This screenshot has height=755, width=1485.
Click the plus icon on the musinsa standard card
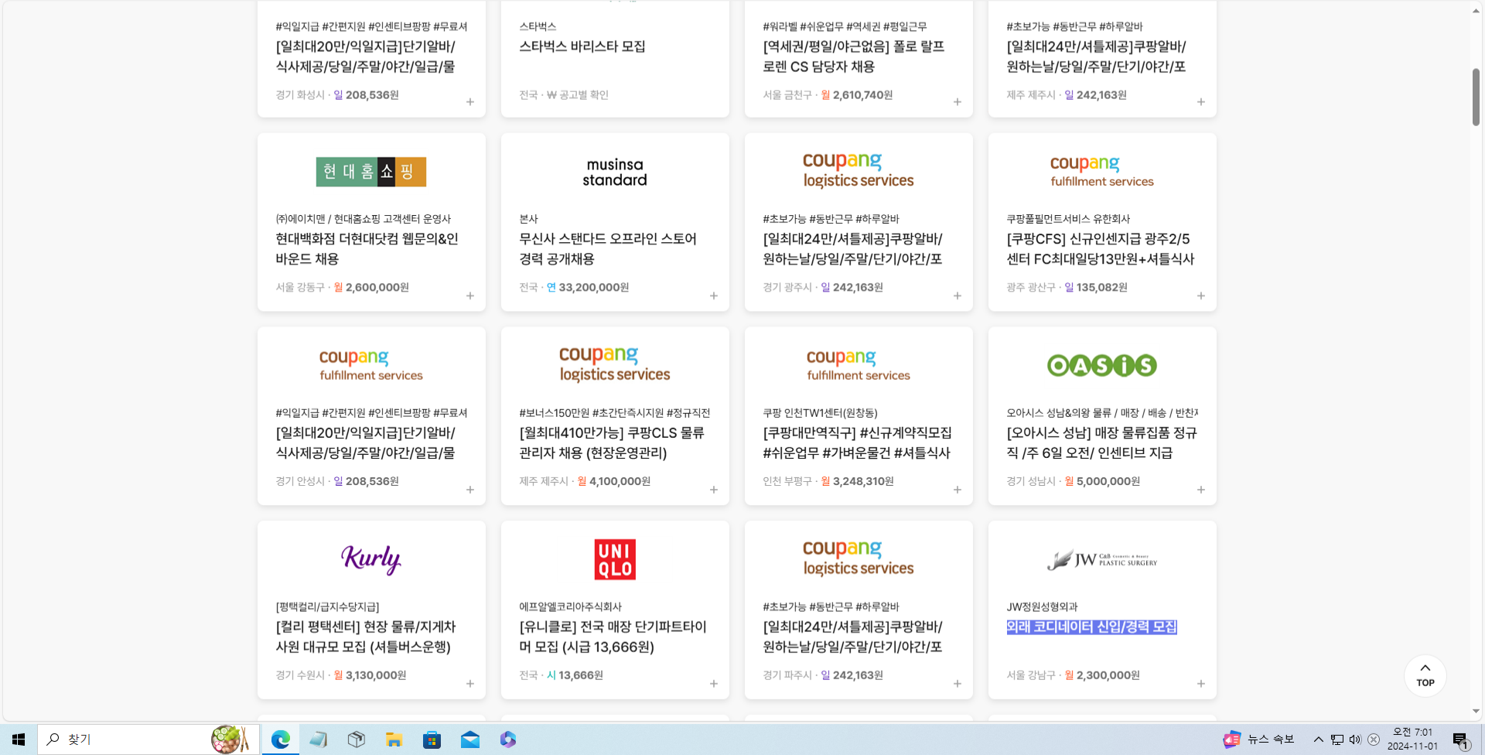(713, 296)
